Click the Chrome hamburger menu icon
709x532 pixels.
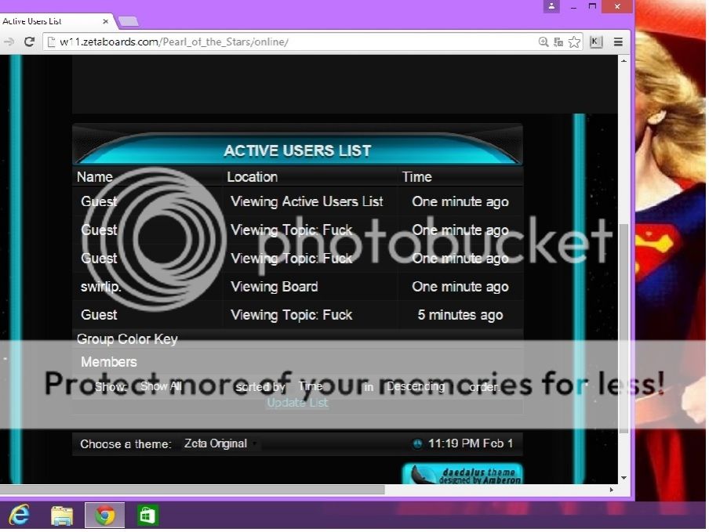click(618, 42)
